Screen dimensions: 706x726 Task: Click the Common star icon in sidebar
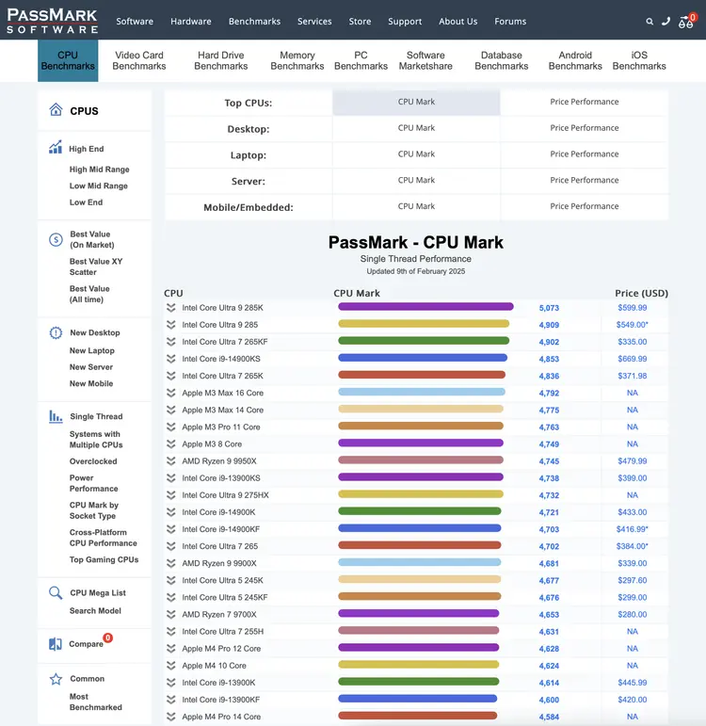[x=56, y=679]
